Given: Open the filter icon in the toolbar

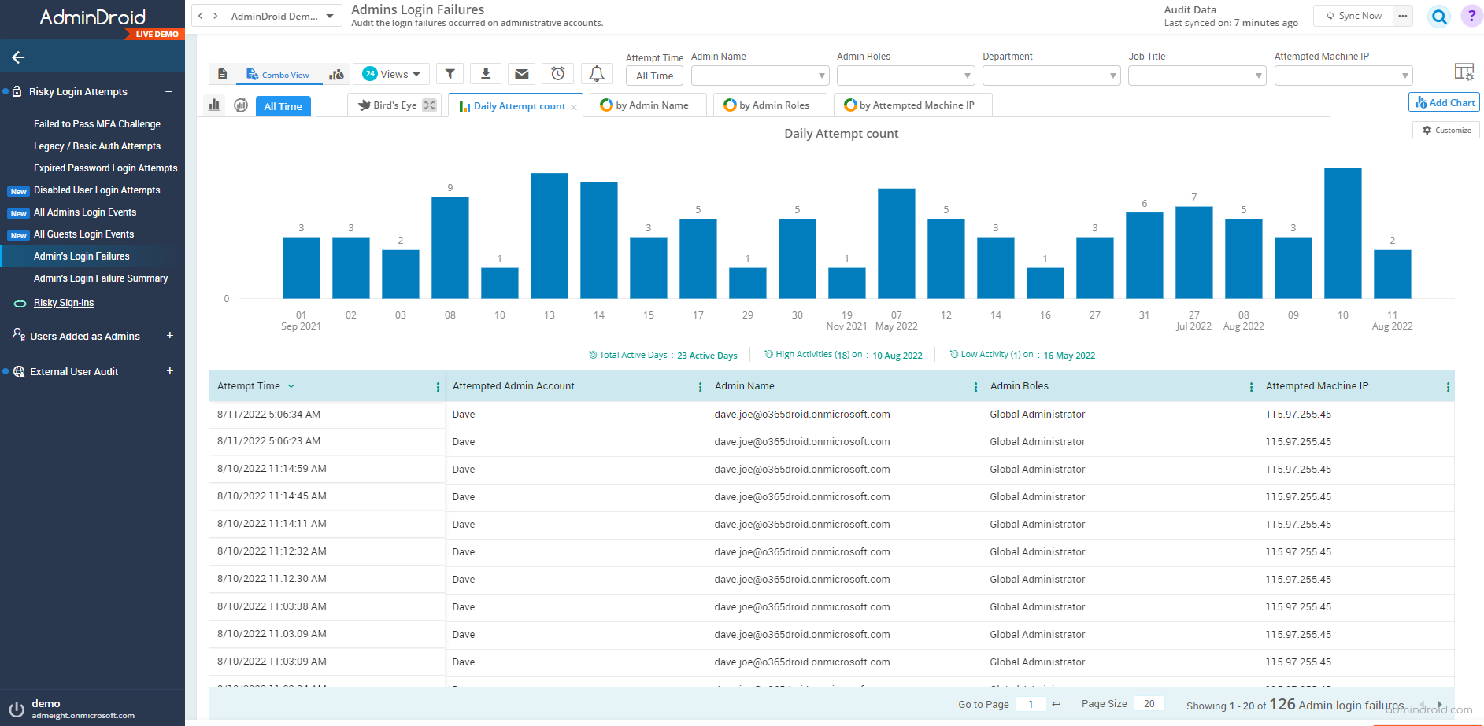Looking at the screenshot, I should coord(450,73).
